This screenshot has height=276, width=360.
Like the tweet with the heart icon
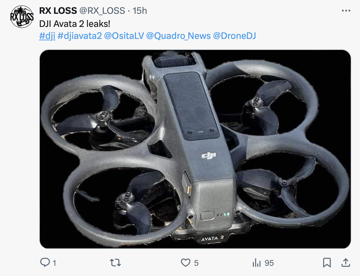[186, 263]
